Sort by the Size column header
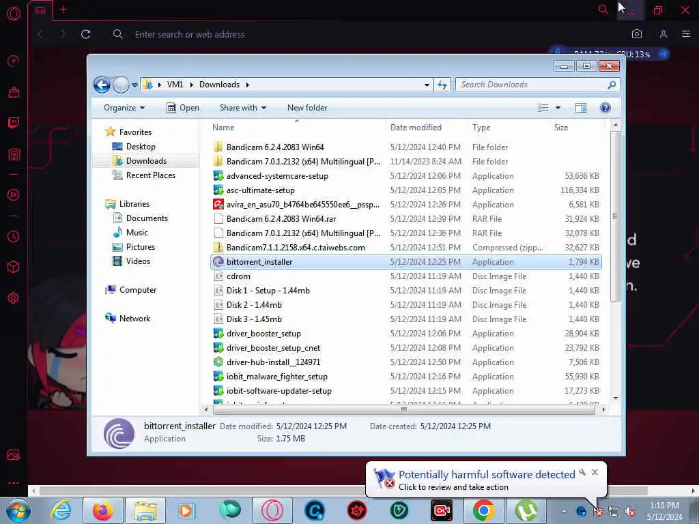The width and height of the screenshot is (699, 524). point(561,128)
